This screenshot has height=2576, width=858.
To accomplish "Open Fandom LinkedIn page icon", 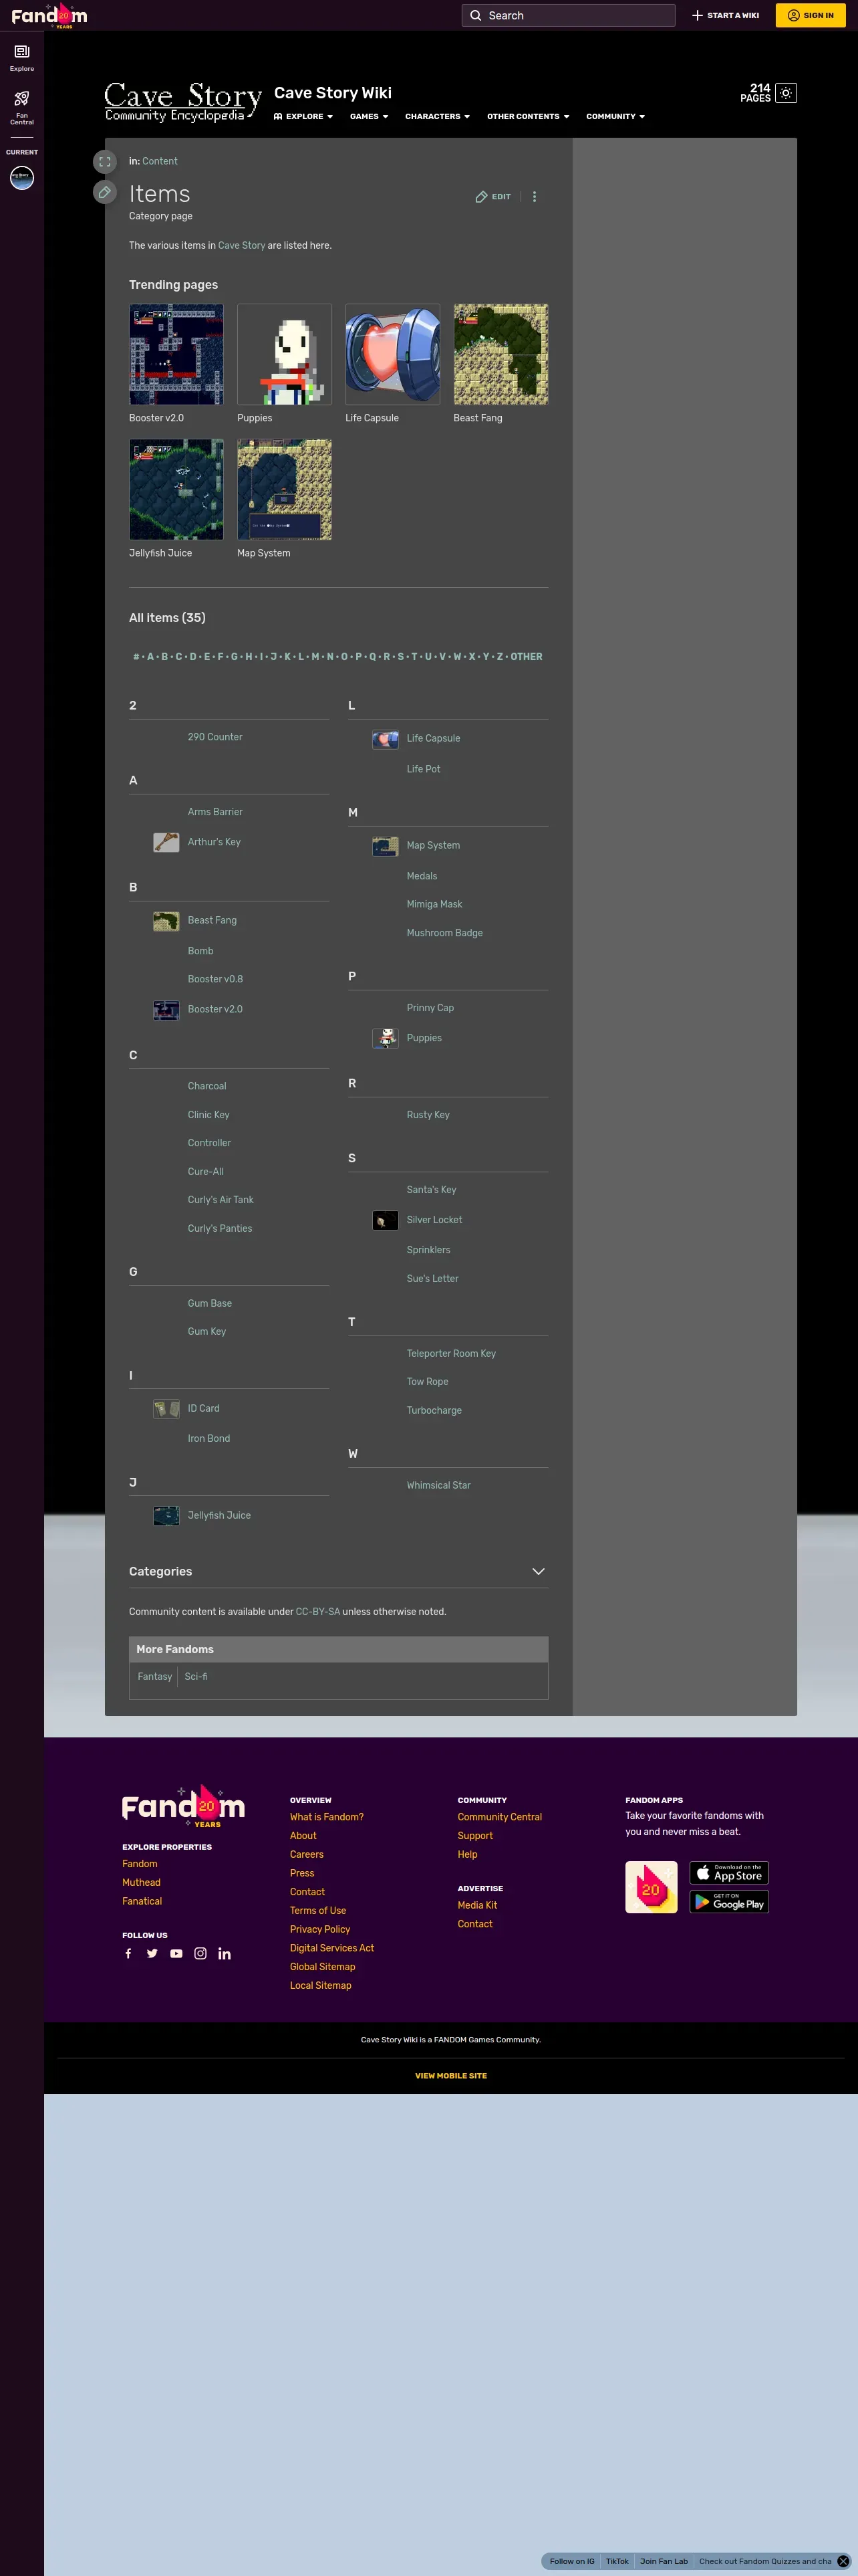I will pyautogui.click(x=225, y=1953).
